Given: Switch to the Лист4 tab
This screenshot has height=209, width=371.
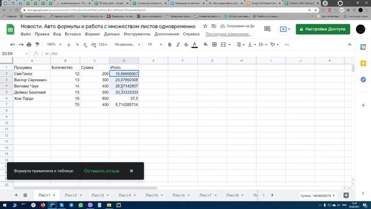Looking at the screenshot, I should [x=127, y=195].
